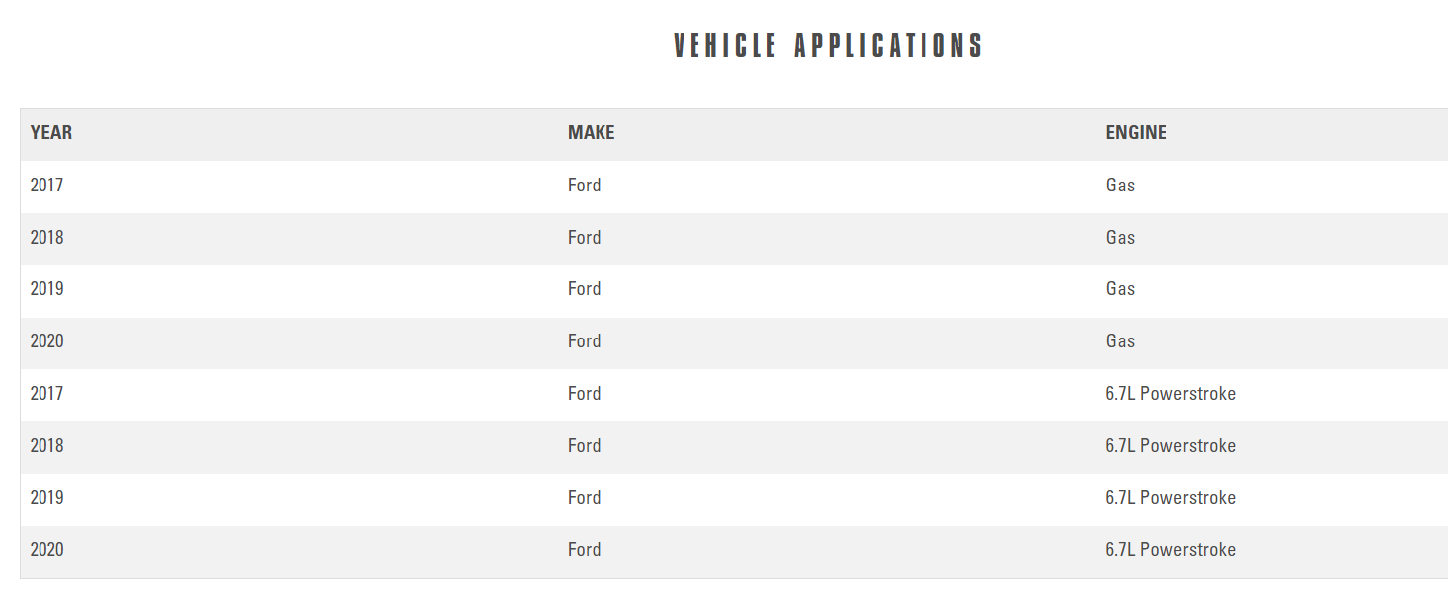Click the Vehicle Applications heading

(828, 45)
